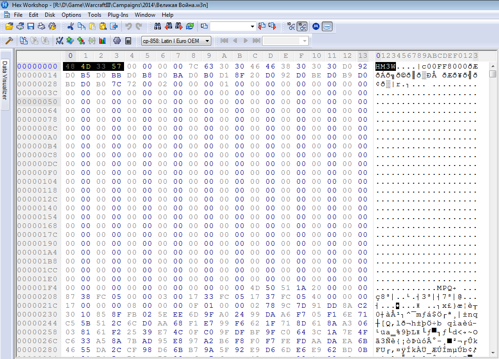Open the File menu
Viewport: 499px width, 359px height.
(x=18, y=14)
